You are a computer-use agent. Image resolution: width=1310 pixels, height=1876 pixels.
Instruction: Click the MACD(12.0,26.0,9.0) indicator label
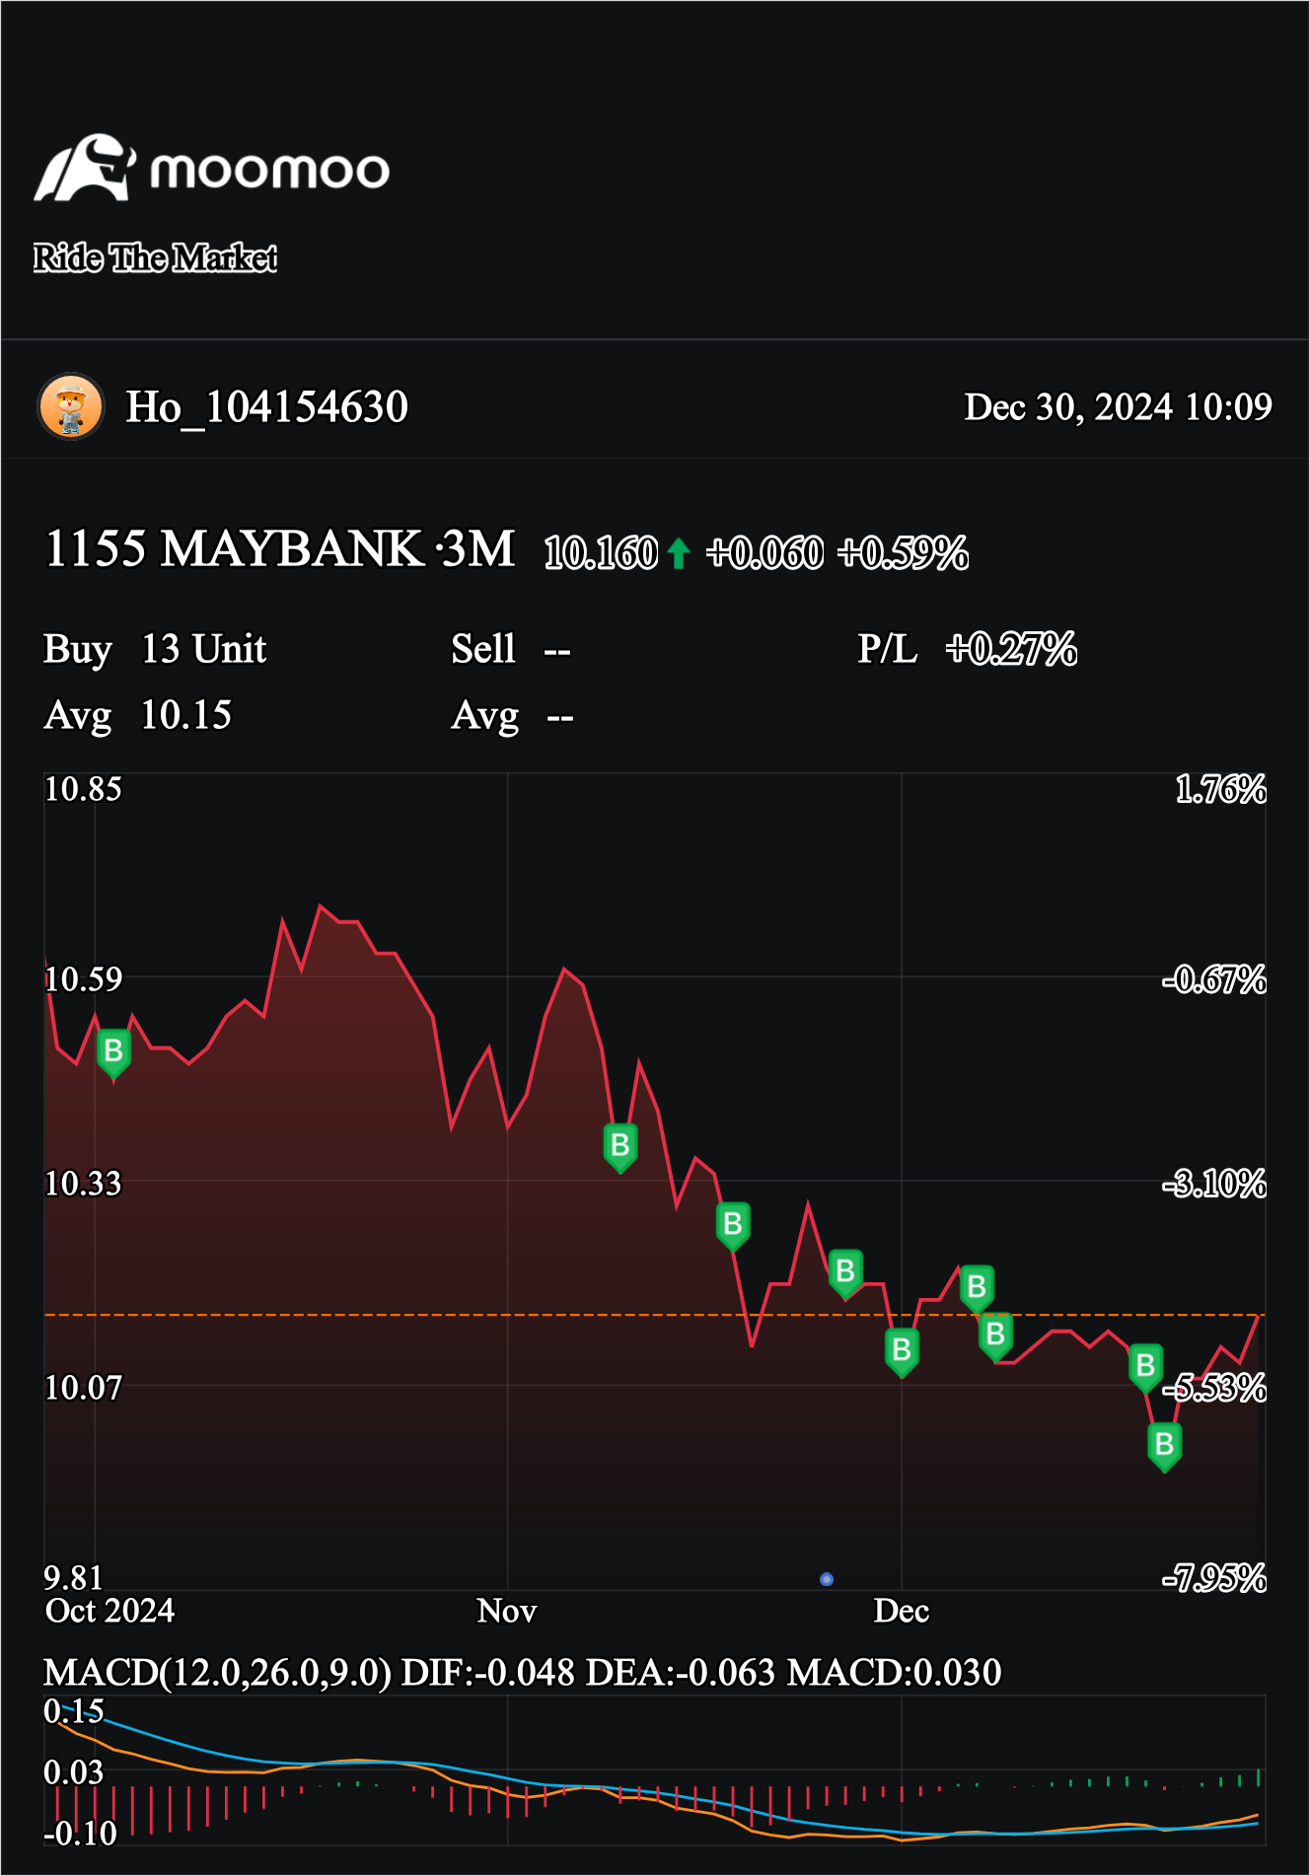coord(218,1673)
